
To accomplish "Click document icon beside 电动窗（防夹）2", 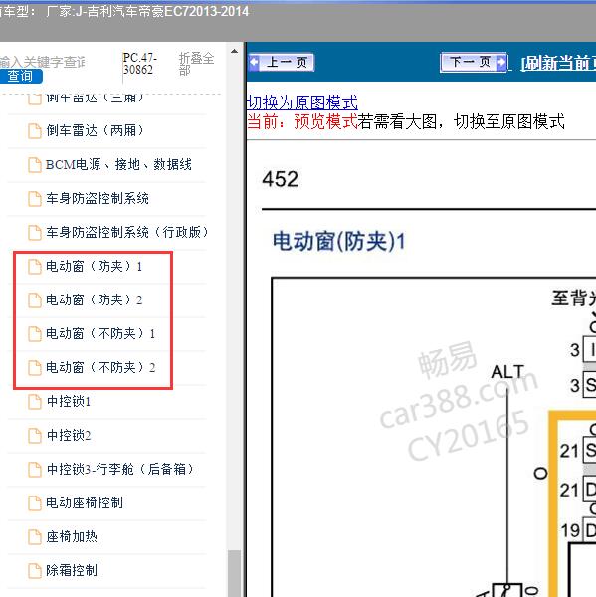I will coord(35,300).
